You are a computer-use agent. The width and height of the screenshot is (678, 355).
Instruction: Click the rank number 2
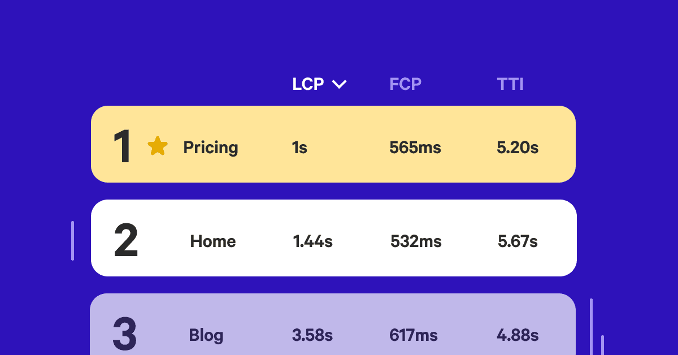(x=126, y=241)
